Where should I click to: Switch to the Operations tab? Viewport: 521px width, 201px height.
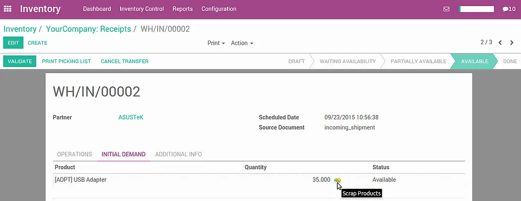[74, 154]
